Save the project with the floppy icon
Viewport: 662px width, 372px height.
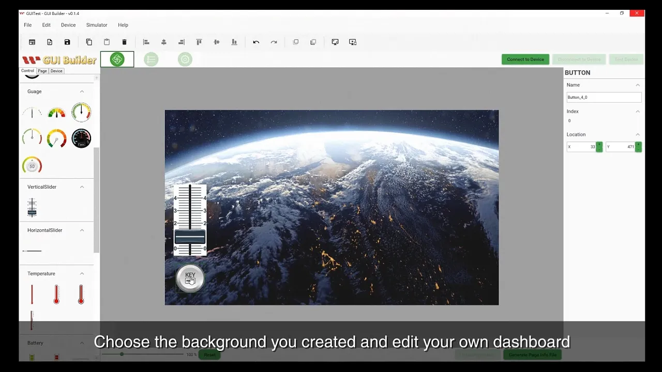pyautogui.click(x=67, y=42)
